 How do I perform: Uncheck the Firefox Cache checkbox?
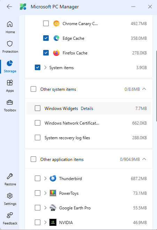click(46, 53)
